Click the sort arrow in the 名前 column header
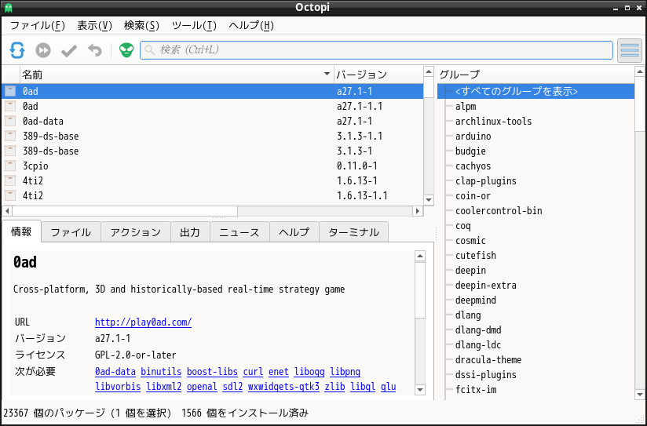This screenshot has width=647, height=426. (x=327, y=75)
